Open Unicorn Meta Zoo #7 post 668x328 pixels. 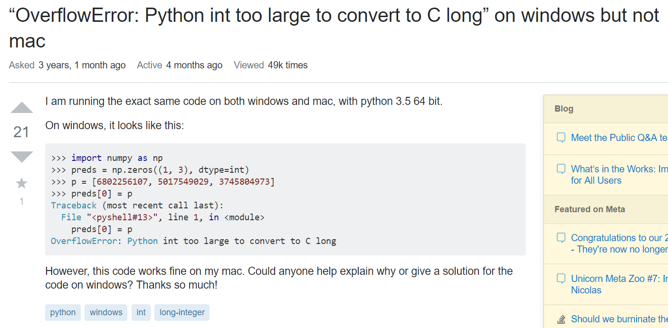tap(620, 284)
